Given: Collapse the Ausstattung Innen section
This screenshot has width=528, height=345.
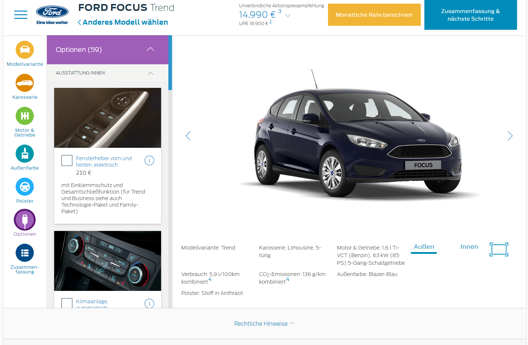Looking at the screenshot, I should pos(151,73).
